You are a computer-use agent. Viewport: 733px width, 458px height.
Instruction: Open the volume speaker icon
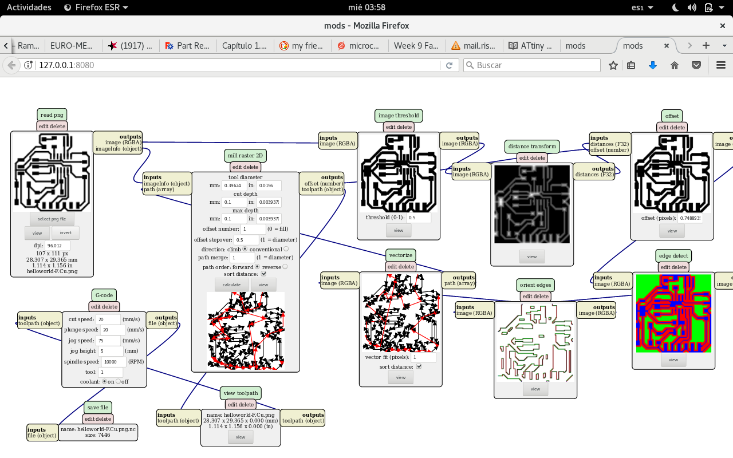click(x=692, y=7)
